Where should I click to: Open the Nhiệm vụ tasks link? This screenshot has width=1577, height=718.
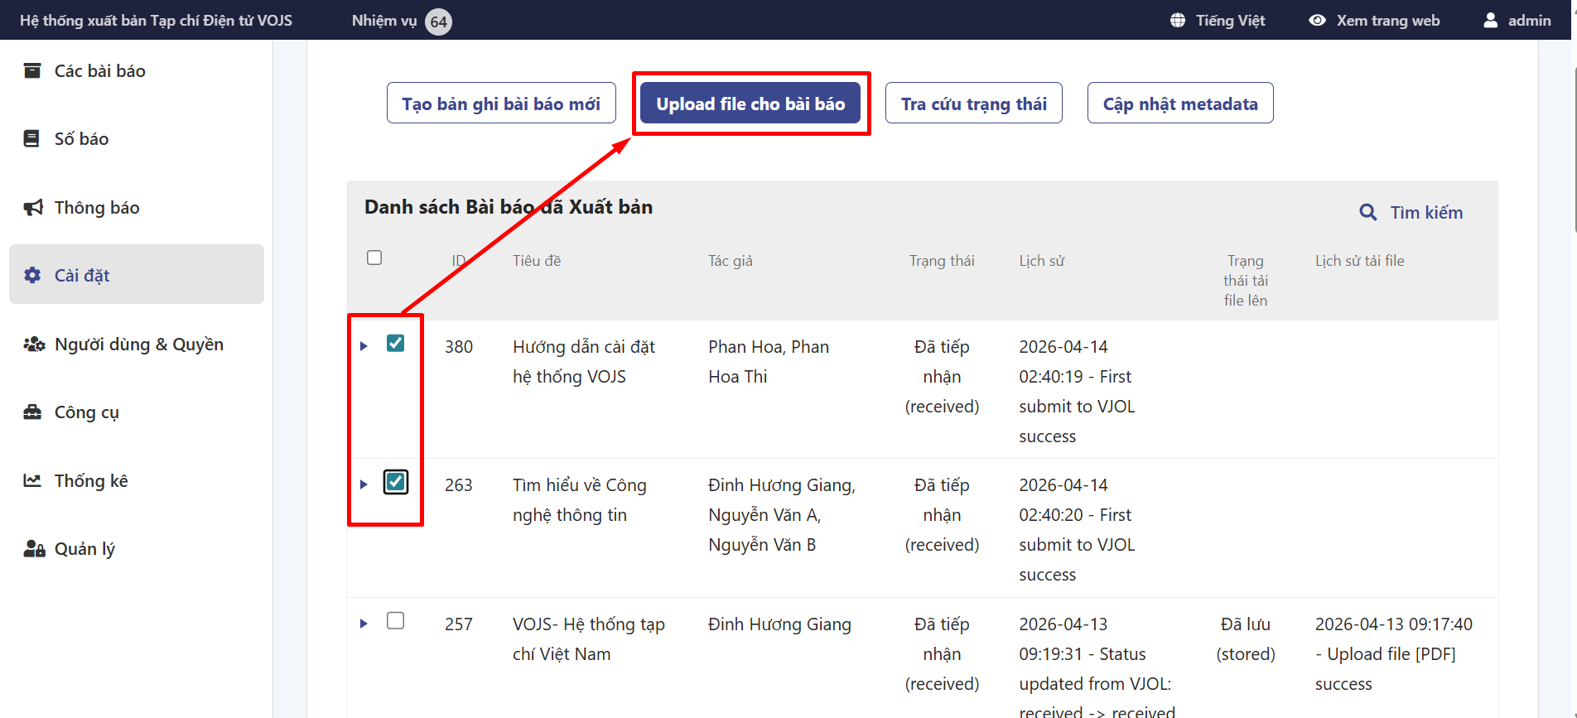pos(384,21)
